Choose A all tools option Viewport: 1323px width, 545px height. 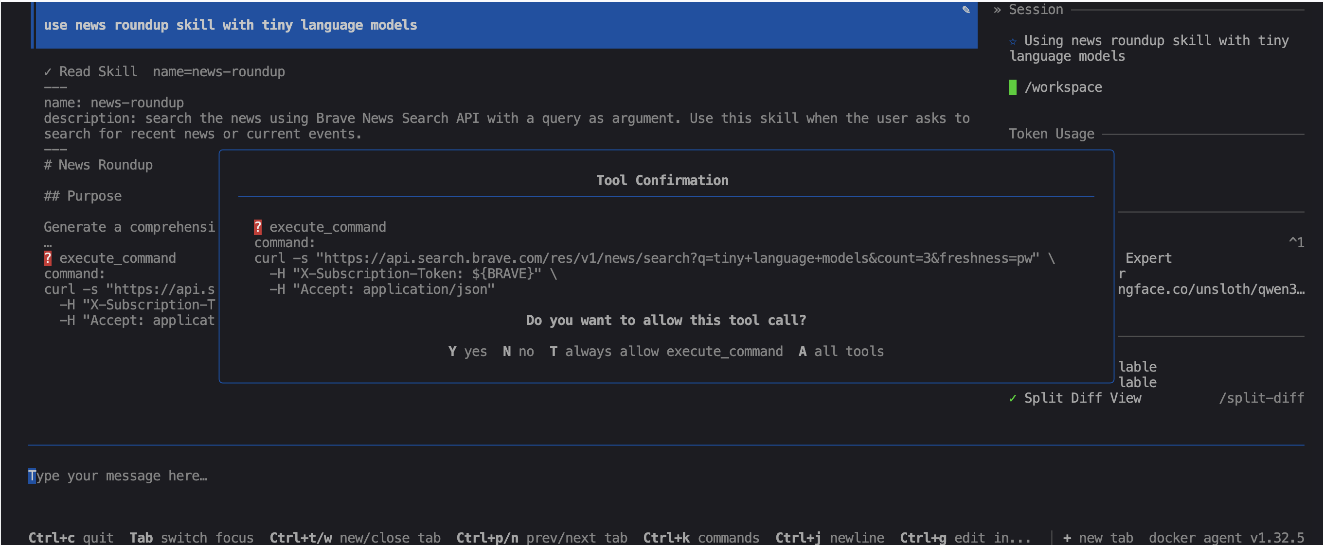841,351
